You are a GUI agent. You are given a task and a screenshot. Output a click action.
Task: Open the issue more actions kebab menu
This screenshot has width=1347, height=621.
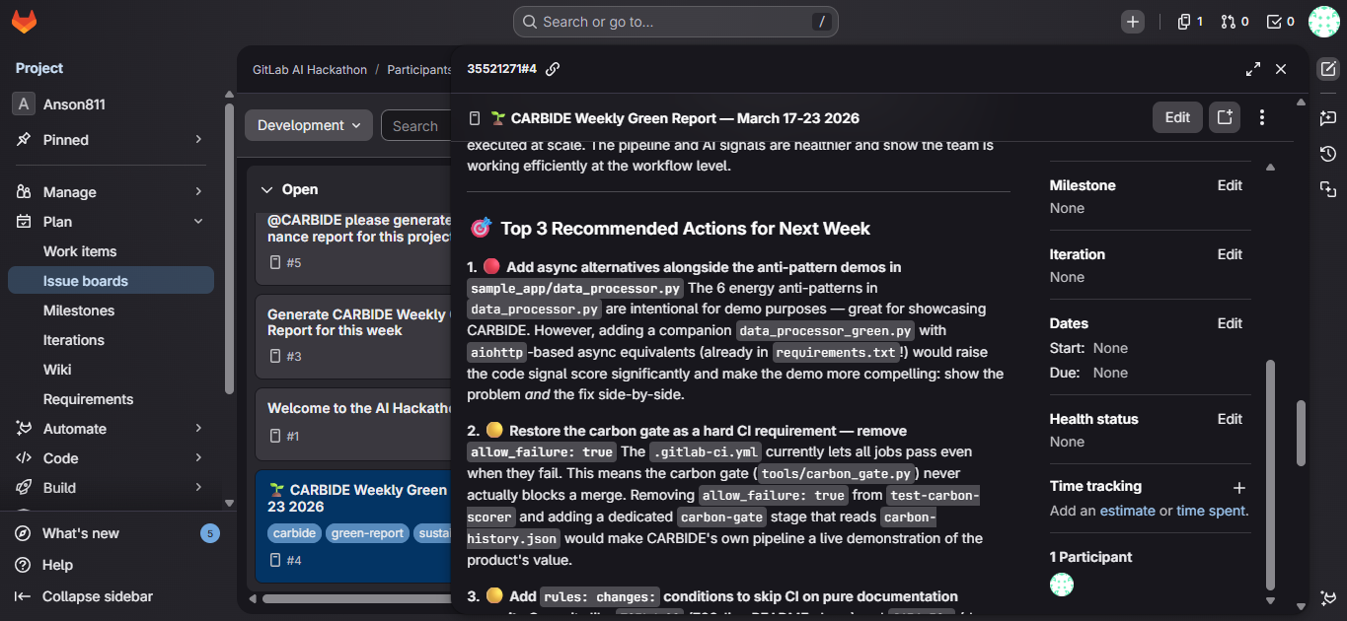point(1262,117)
